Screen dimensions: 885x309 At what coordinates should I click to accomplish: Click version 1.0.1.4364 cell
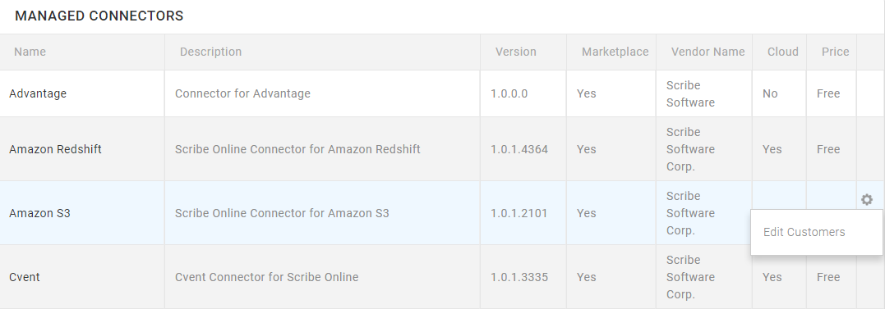pyautogui.click(x=519, y=149)
